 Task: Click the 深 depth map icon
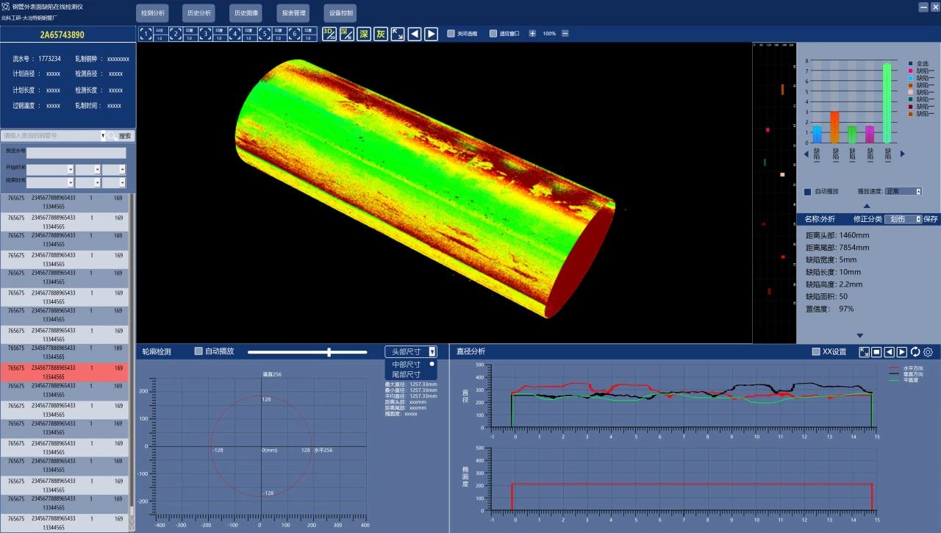363,34
